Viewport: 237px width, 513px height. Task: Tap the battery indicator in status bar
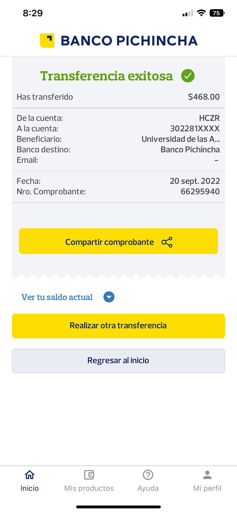[x=217, y=13]
